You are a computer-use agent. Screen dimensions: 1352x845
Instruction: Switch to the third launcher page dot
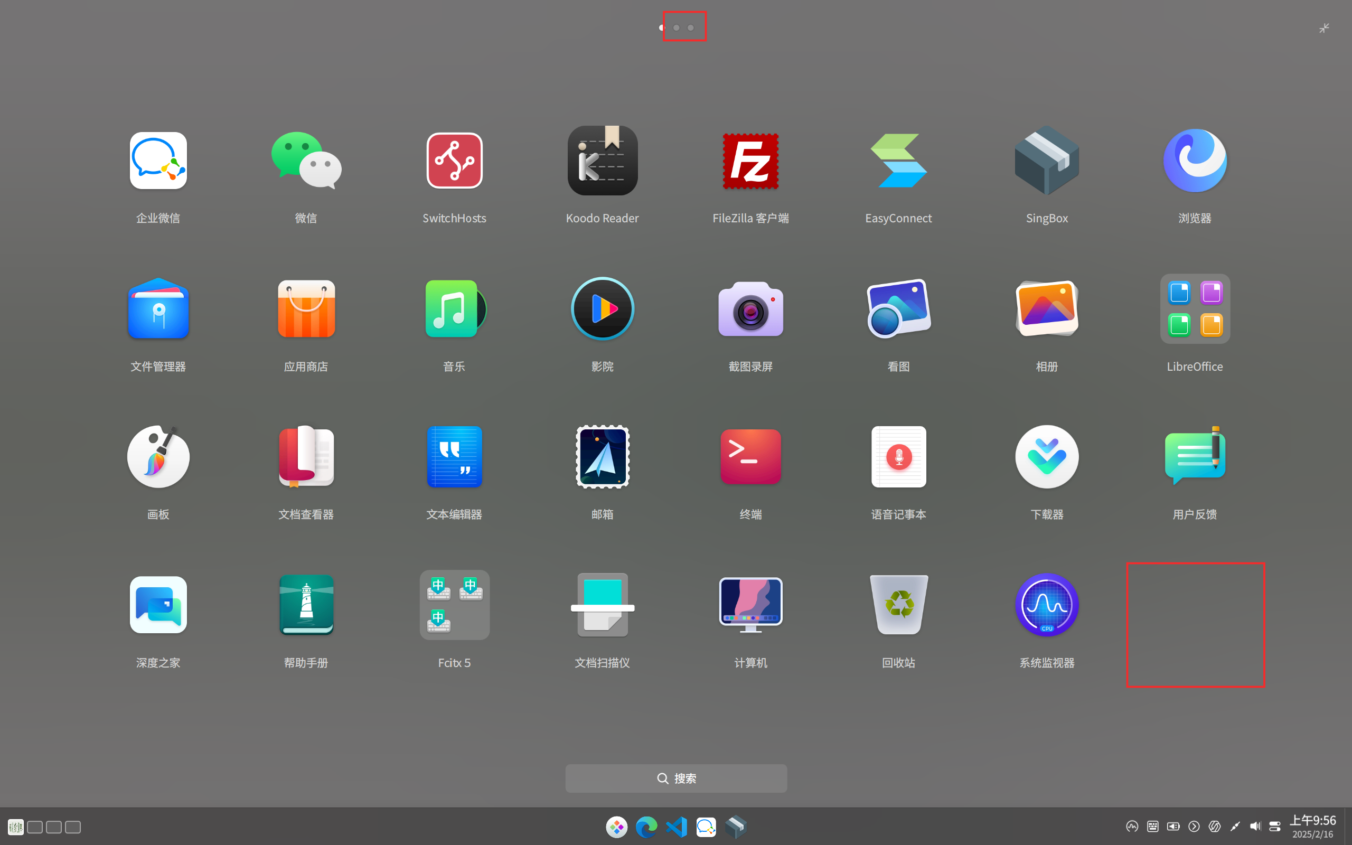click(x=691, y=27)
